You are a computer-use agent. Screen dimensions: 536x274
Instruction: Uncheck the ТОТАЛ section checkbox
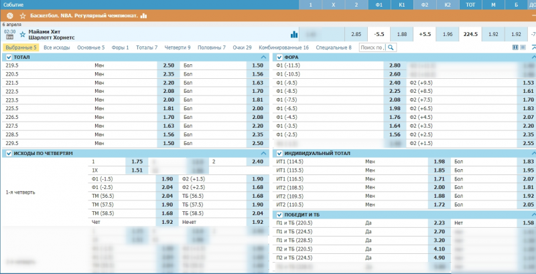coord(8,57)
